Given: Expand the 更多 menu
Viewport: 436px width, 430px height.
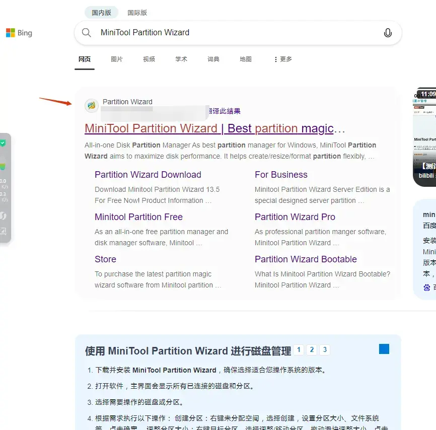Looking at the screenshot, I should (283, 59).
